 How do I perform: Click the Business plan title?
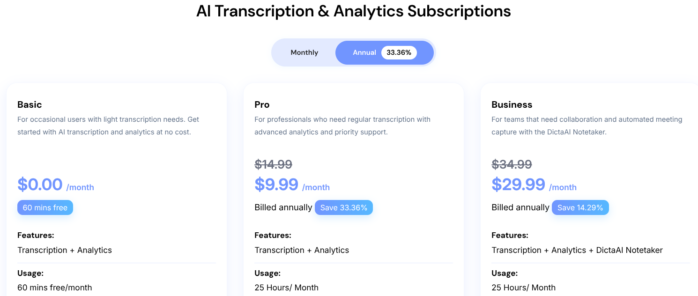point(512,104)
